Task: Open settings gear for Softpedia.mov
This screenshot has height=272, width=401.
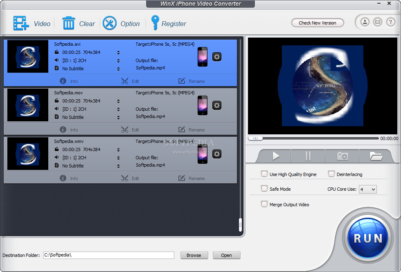Action: tap(216, 105)
